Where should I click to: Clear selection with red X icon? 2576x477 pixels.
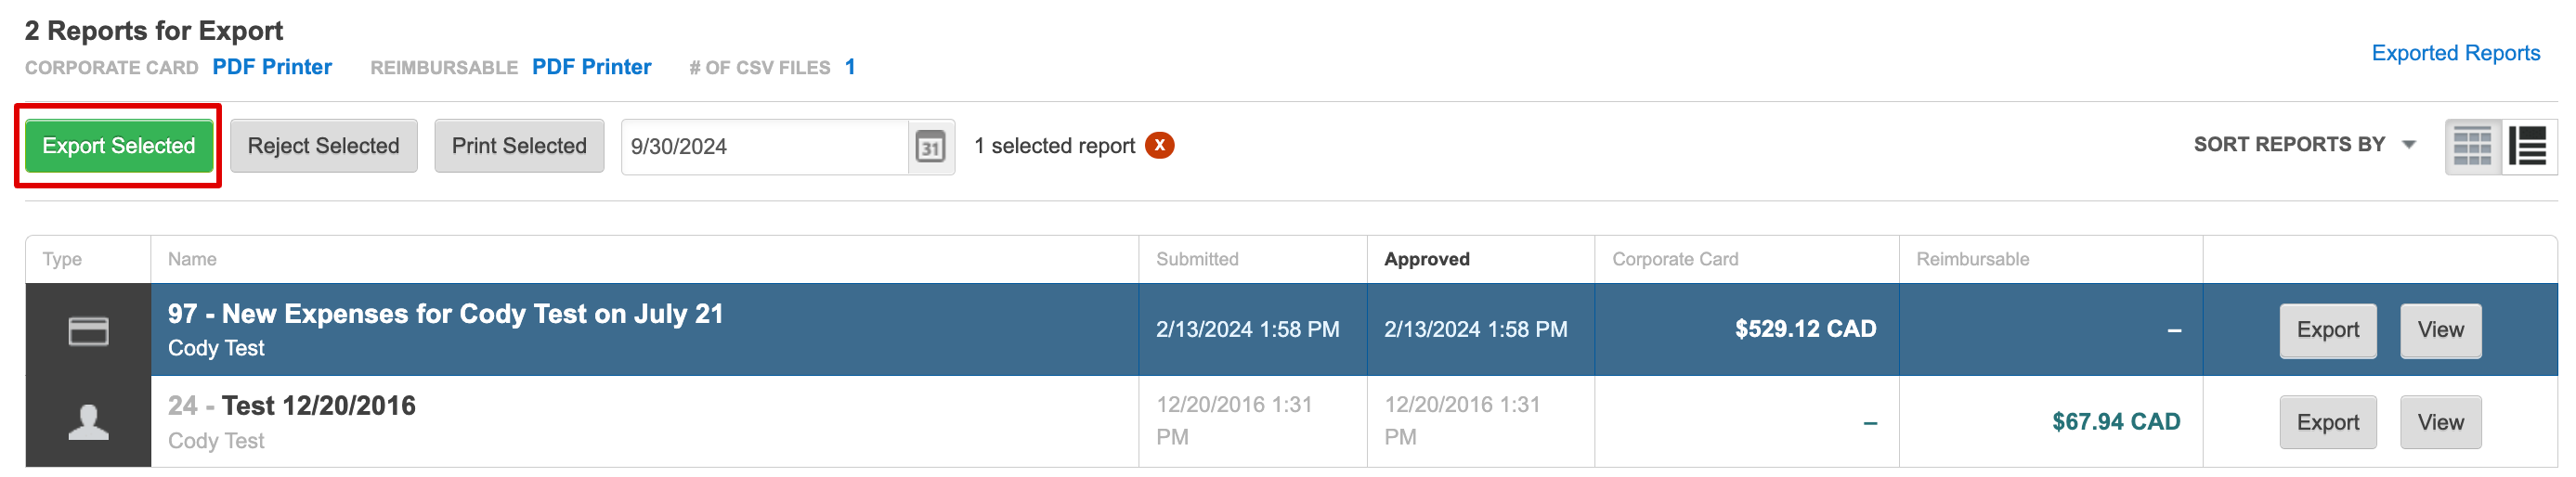pos(1159,146)
